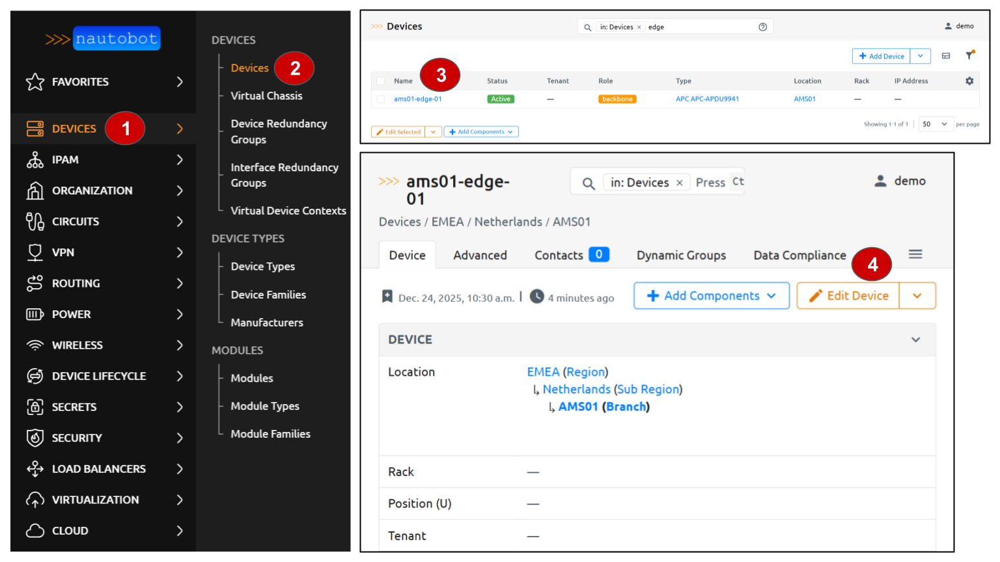Click the Secrets lock icon
1000x562 pixels.
pos(35,407)
